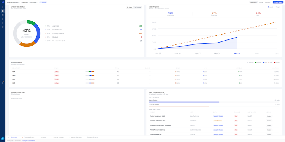Viewport: 285px width, 142px height.
Task: Click the Run Agent button
Action: pos(278,2)
